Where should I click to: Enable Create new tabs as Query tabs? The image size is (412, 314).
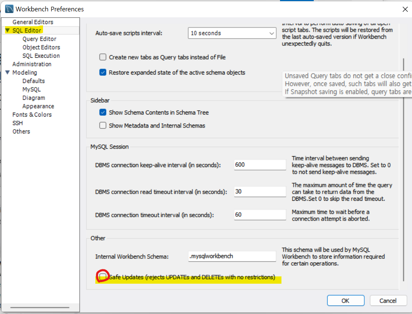pos(103,57)
